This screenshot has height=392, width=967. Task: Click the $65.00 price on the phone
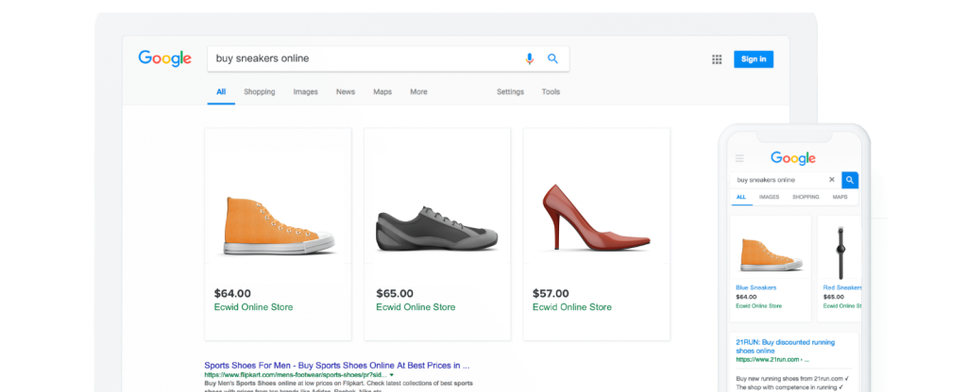(x=833, y=297)
